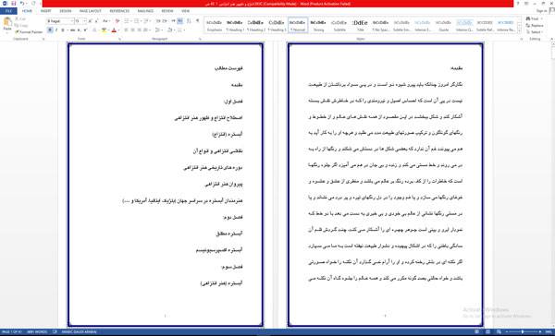Toggle Strikethrough formatting
The width and height of the screenshot is (555, 336).
72,30
